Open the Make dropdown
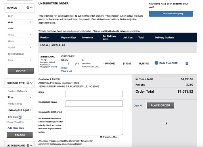The width and height of the screenshot is (203, 147). 20,35
